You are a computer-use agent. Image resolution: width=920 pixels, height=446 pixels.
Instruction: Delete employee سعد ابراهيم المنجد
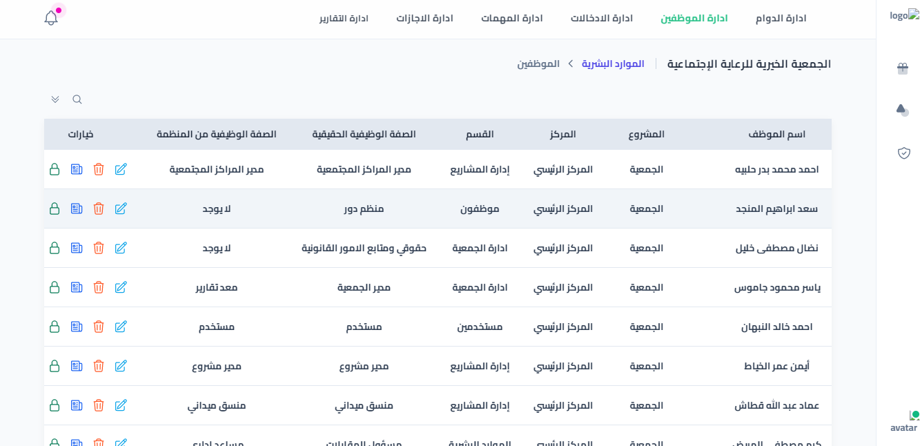pos(99,209)
